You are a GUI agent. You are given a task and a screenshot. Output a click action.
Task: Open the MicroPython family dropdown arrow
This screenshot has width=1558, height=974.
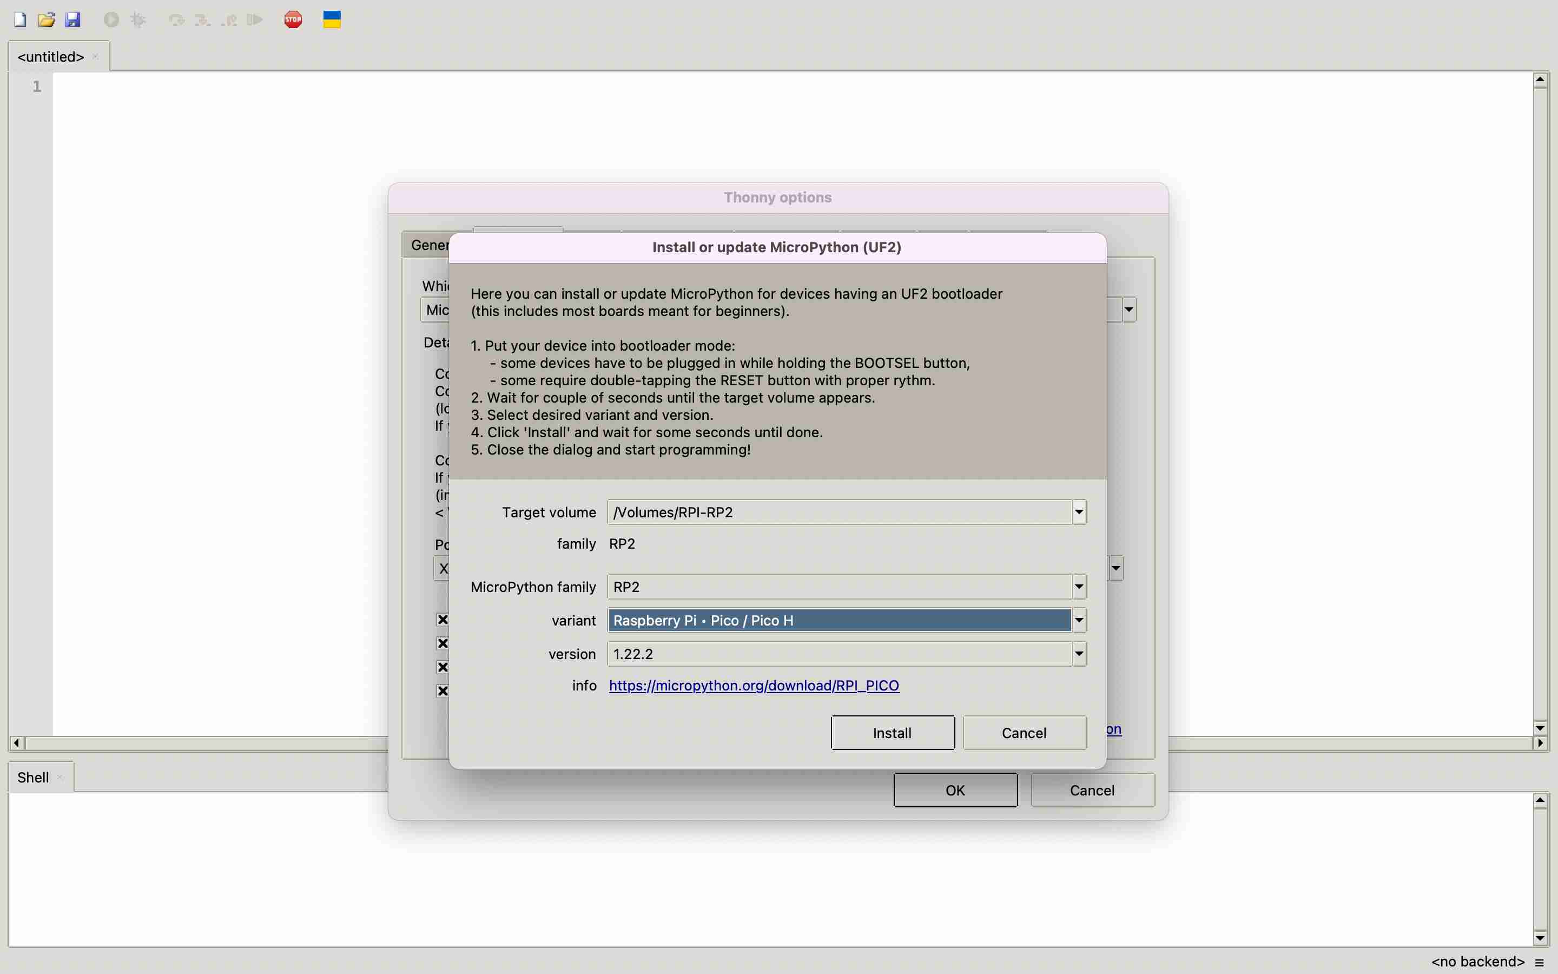coord(1080,587)
